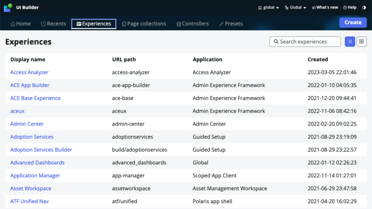Click the build/adoptionservices URL path cell

139,149
